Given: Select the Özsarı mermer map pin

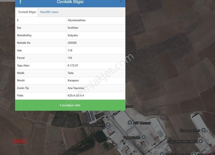Looking at the screenshot, I should 203,130.
